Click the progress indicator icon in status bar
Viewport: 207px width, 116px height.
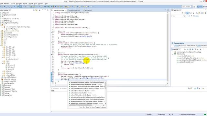point(205,114)
